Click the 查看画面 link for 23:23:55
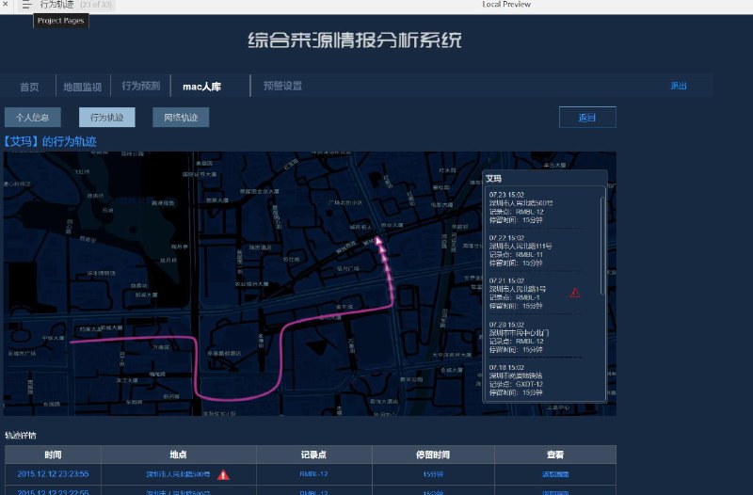The image size is (753, 495). click(555, 474)
